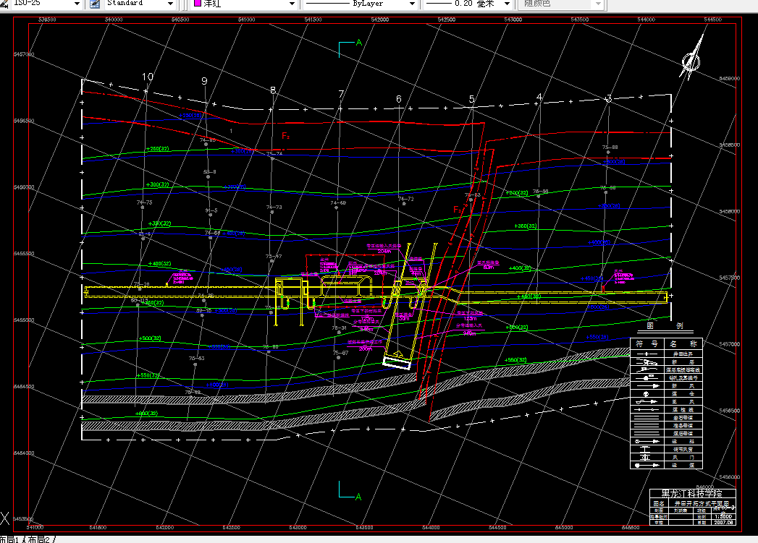
Task: Click the dimension style icon beside ISO-25
Action: (4, 4)
